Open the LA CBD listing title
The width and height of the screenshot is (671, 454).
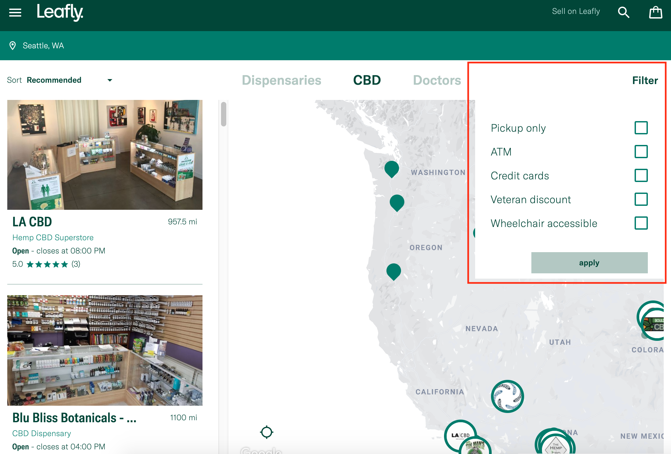tap(32, 222)
